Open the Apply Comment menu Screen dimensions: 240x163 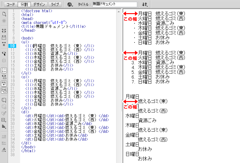tap(4, 100)
